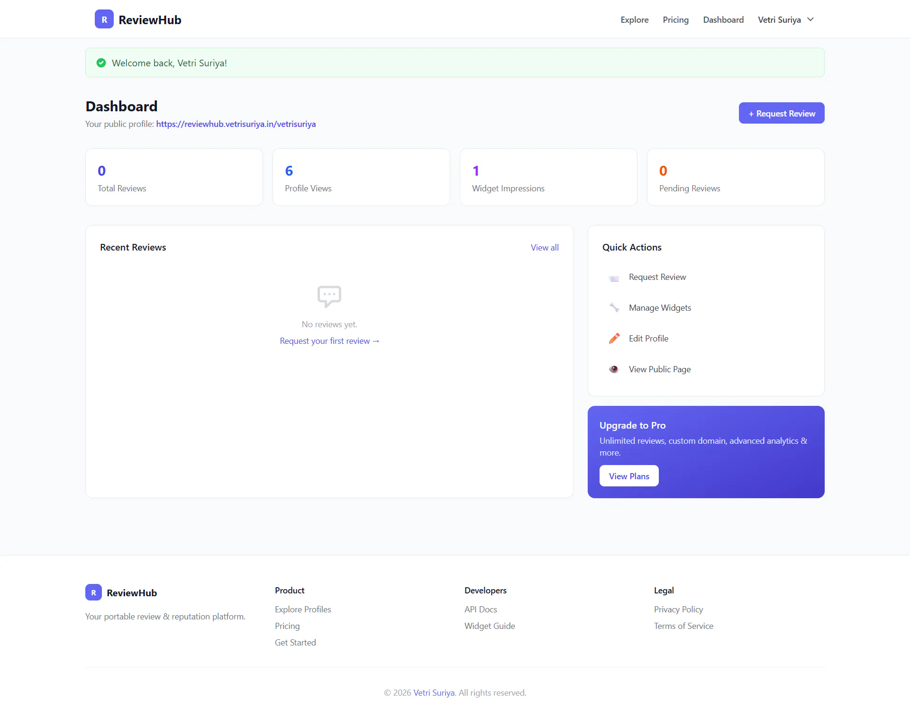Viewport: 910px width, 726px height.
Task: Click the Edit Profile pencil icon
Action: coord(614,339)
